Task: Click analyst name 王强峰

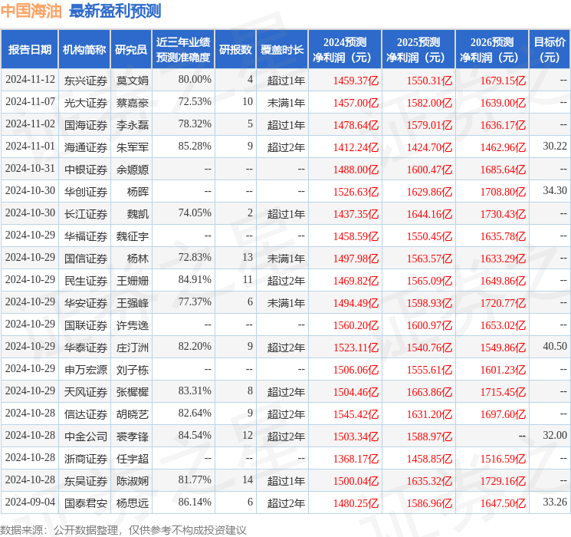Action: pos(132,303)
